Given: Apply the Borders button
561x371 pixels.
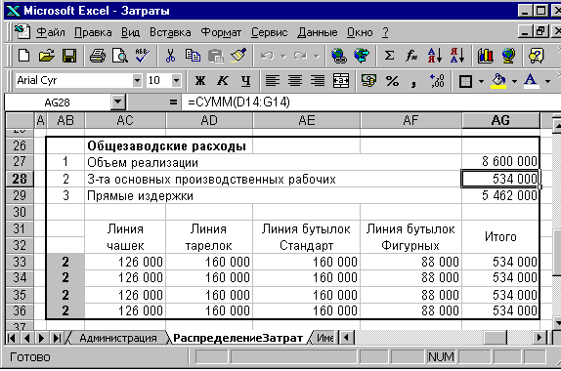Looking at the screenshot, I should click(465, 81).
